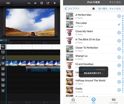The height and width of the screenshot is (104, 124).
Task: Select the theme brush track icon
Action: tap(3, 47)
